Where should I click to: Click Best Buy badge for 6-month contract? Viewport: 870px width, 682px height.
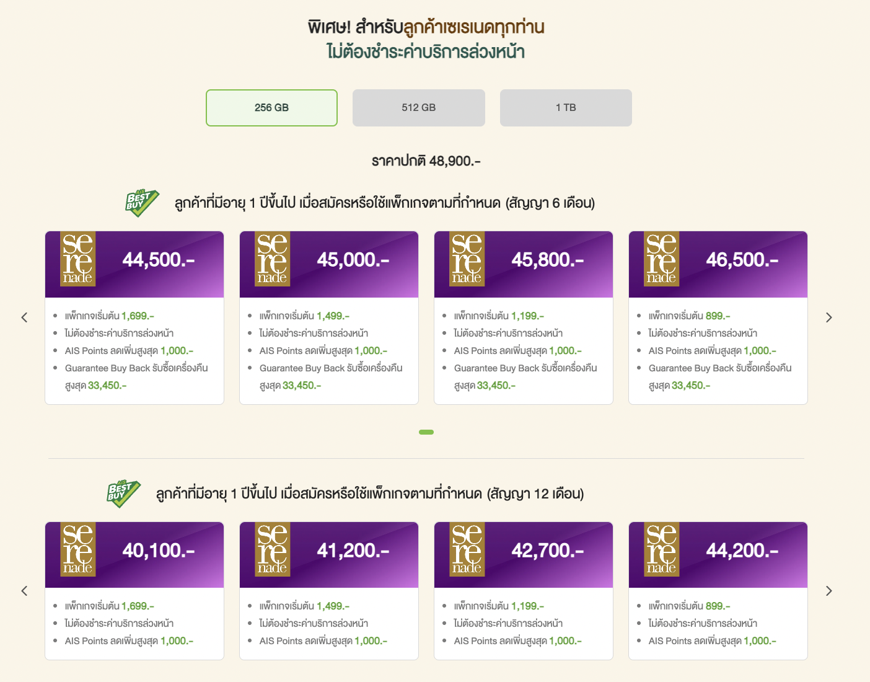coord(142,203)
